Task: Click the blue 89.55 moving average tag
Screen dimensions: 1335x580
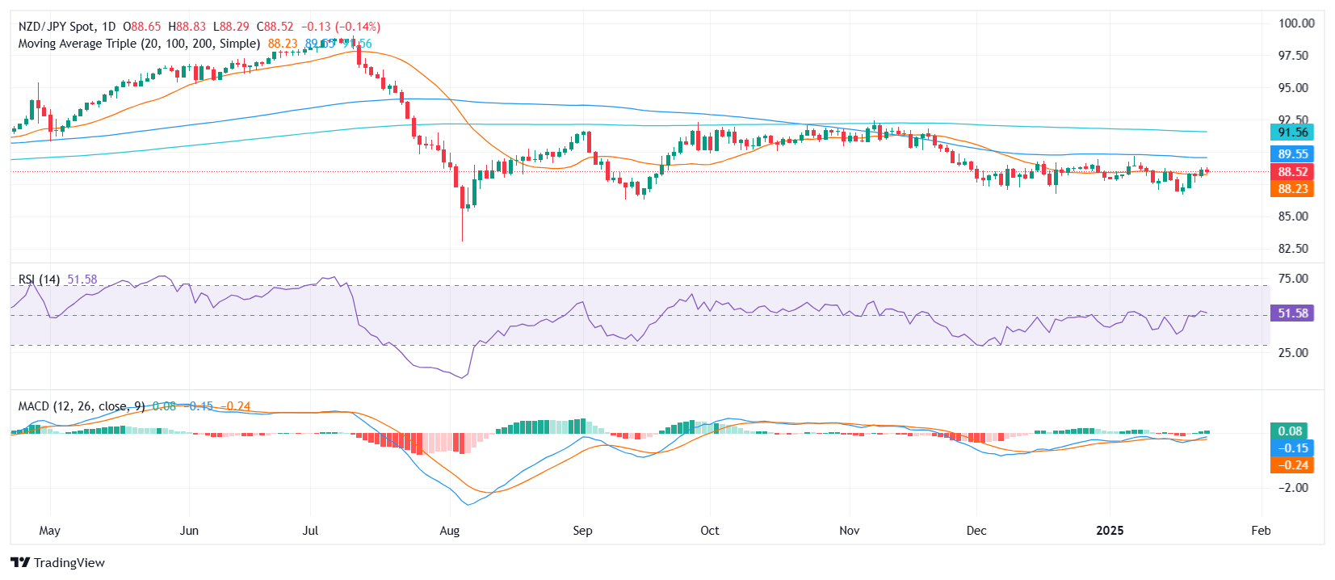Action: (1292, 153)
